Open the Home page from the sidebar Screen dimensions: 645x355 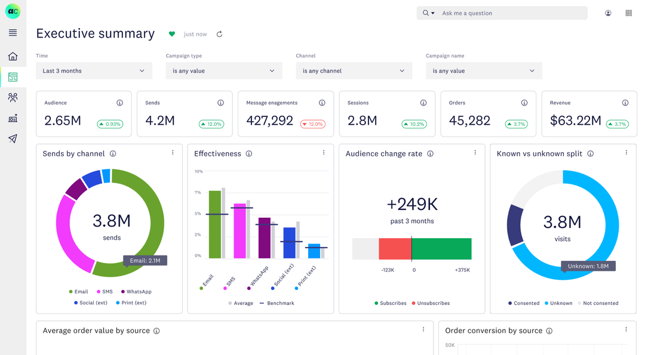pyautogui.click(x=13, y=56)
